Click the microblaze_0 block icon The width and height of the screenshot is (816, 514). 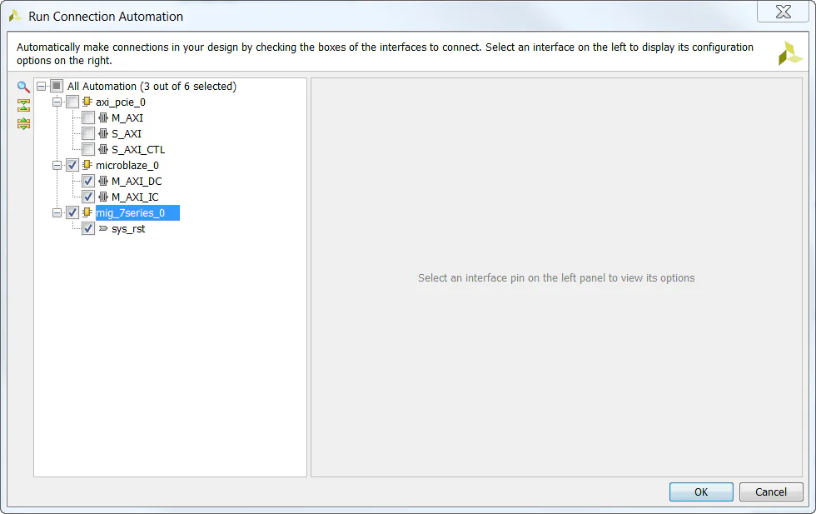tap(87, 165)
